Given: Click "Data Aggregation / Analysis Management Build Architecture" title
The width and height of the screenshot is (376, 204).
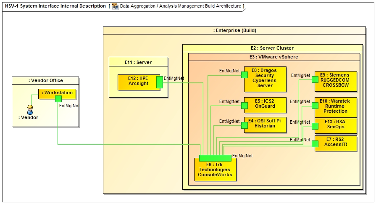Looking at the screenshot, I should [x=181, y=6].
